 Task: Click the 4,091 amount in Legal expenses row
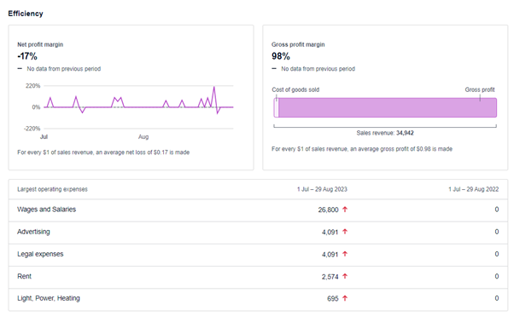(330, 254)
